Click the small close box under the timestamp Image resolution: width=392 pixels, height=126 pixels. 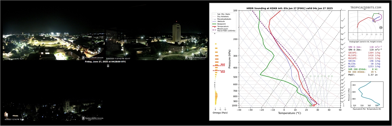click(108, 66)
